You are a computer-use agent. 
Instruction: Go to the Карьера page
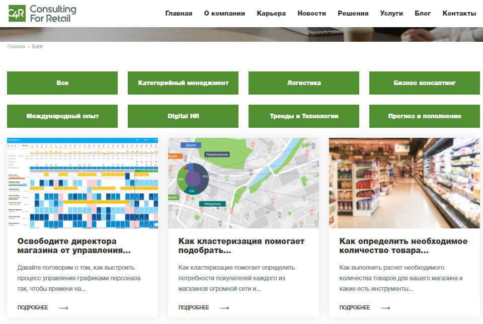[x=271, y=14]
